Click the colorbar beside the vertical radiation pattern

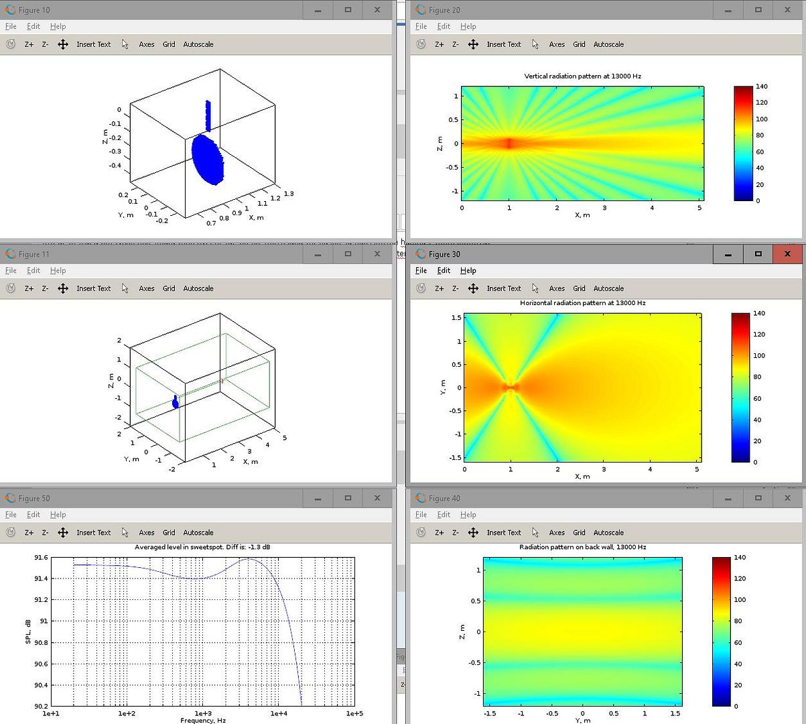coord(742,143)
